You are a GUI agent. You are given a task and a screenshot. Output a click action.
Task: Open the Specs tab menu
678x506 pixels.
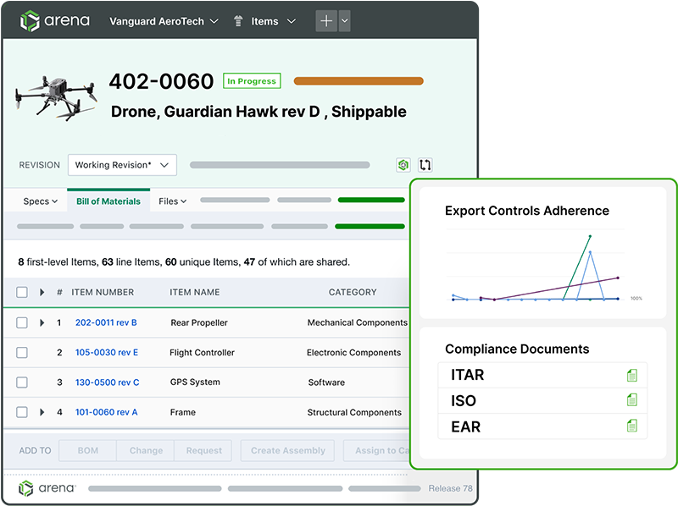click(x=40, y=201)
